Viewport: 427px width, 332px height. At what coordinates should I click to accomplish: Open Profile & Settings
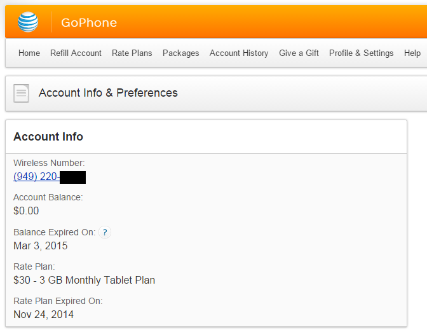(x=361, y=53)
